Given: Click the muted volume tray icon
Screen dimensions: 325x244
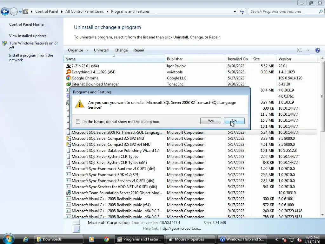Looking at the screenshot, I should click(299, 240).
